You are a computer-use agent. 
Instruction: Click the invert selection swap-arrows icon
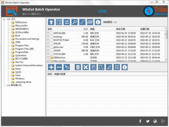click(67, 22)
